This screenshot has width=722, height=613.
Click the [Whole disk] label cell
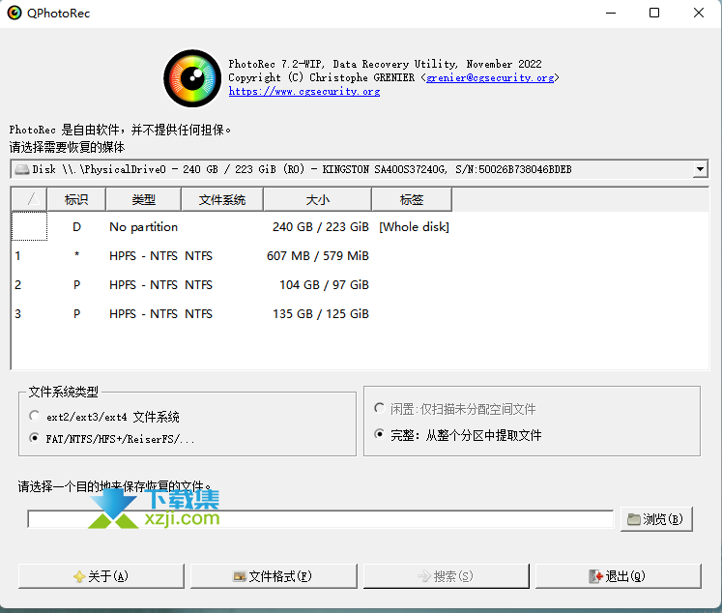[x=414, y=226]
